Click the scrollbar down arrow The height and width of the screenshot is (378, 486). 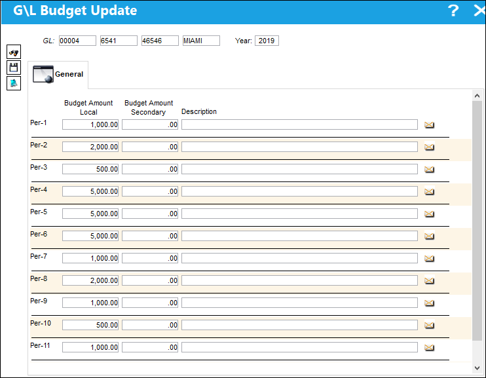point(477,368)
